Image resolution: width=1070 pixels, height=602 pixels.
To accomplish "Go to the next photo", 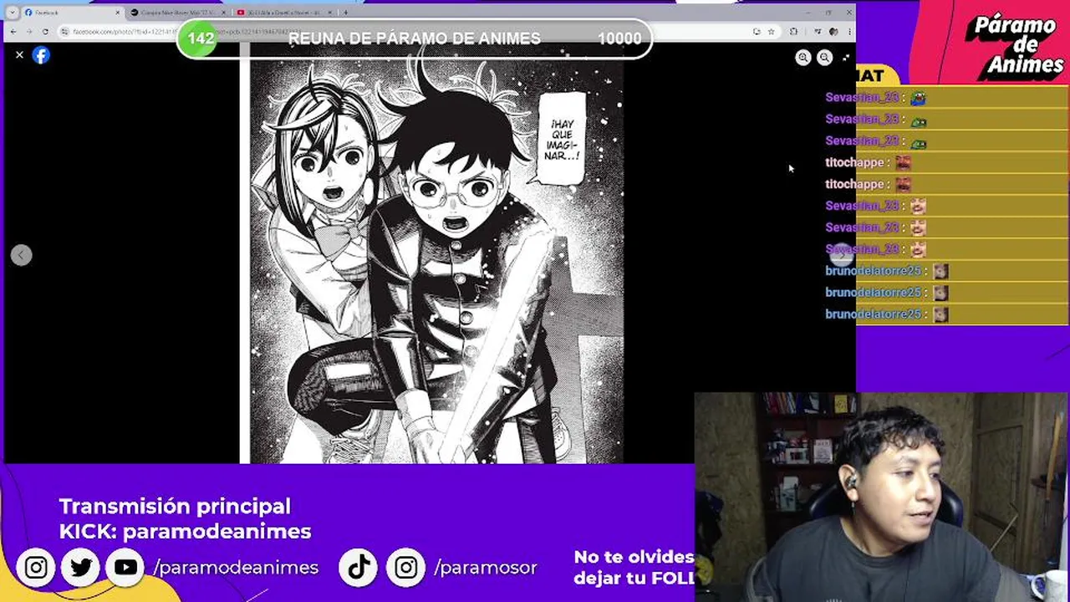I will pos(842,255).
